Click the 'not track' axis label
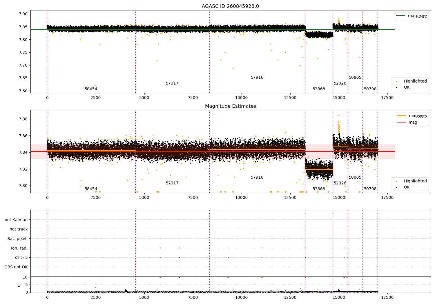The image size is (435, 304). 19,229
